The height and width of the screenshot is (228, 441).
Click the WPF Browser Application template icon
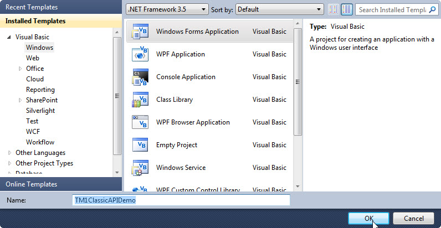[x=140, y=122]
